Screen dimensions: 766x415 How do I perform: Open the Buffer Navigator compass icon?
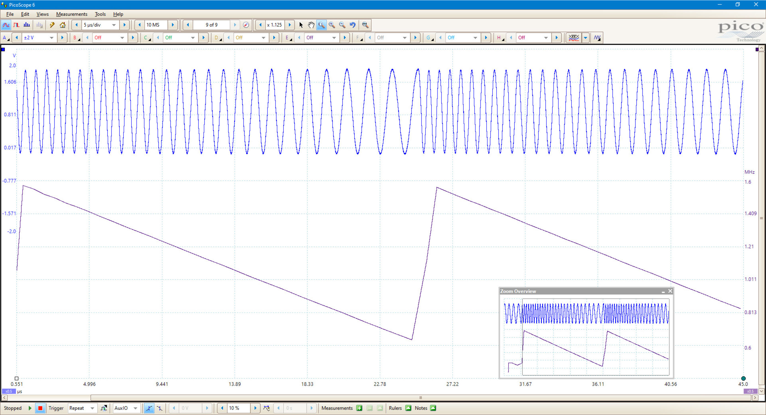(246, 25)
